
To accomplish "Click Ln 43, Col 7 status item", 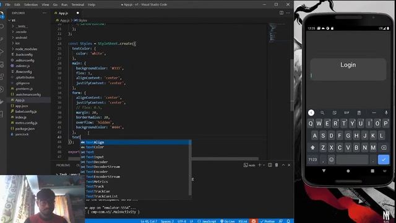I will point(148,221).
